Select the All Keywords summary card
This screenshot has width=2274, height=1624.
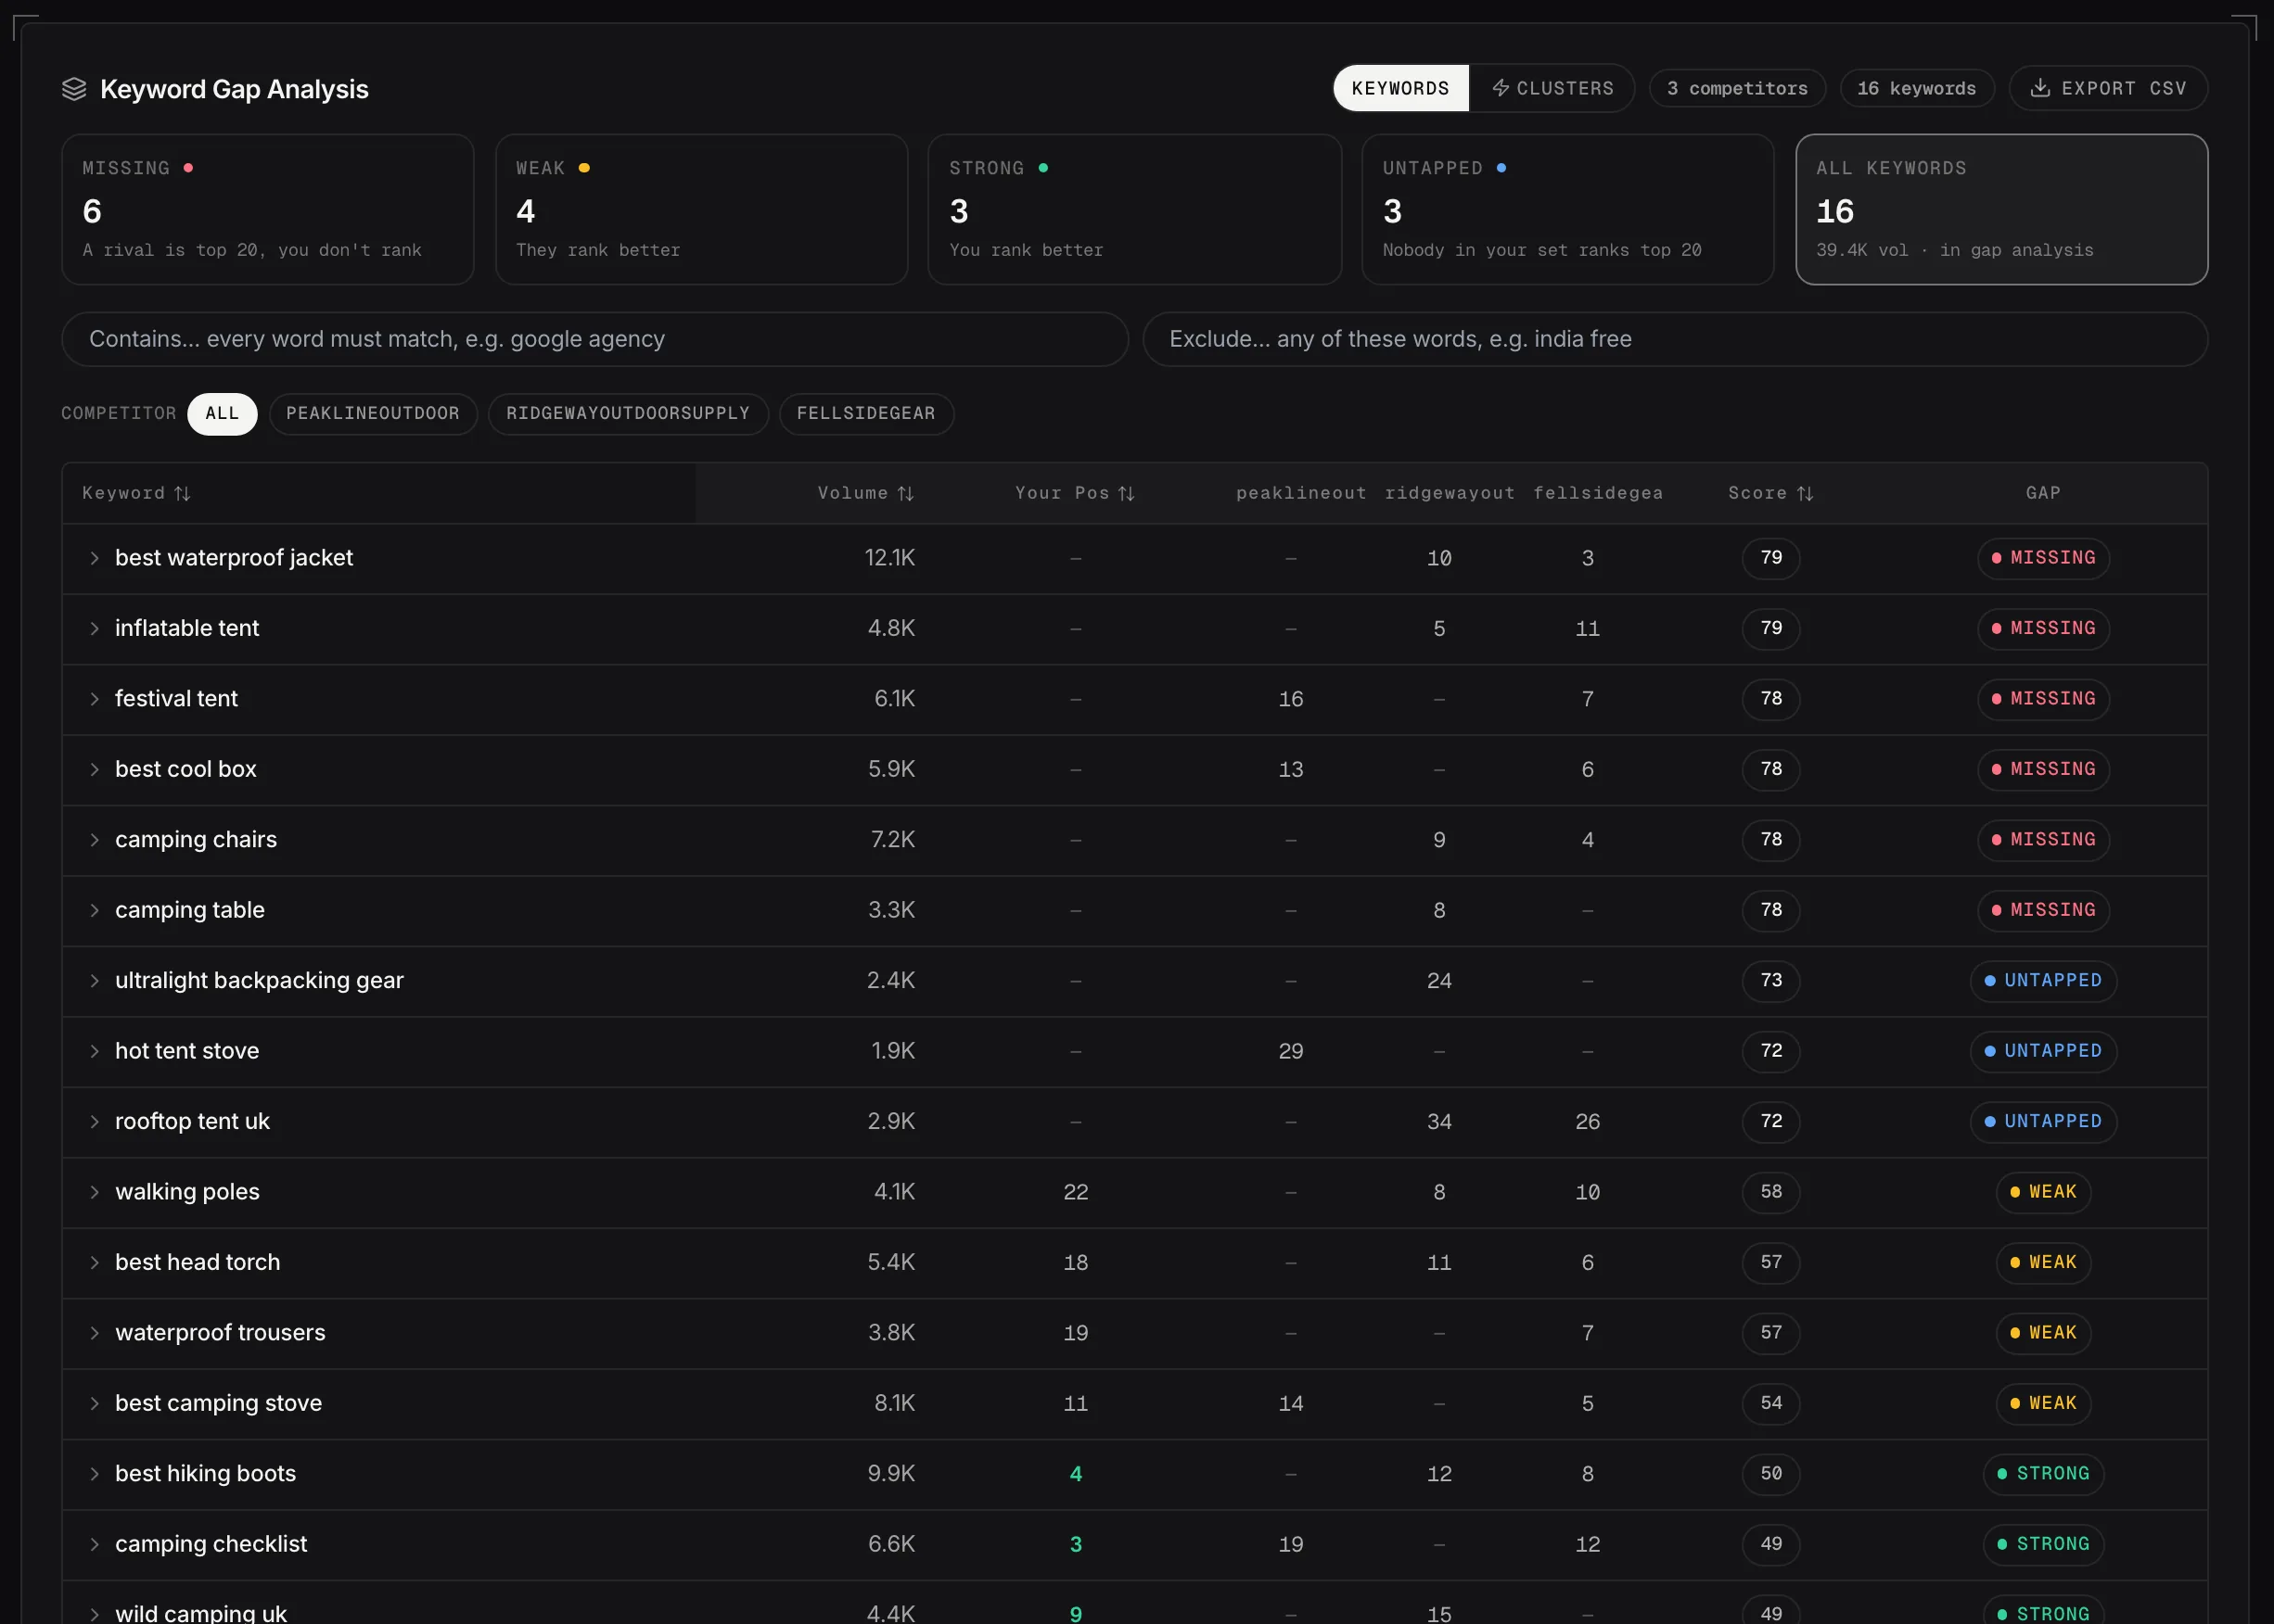tap(2002, 209)
